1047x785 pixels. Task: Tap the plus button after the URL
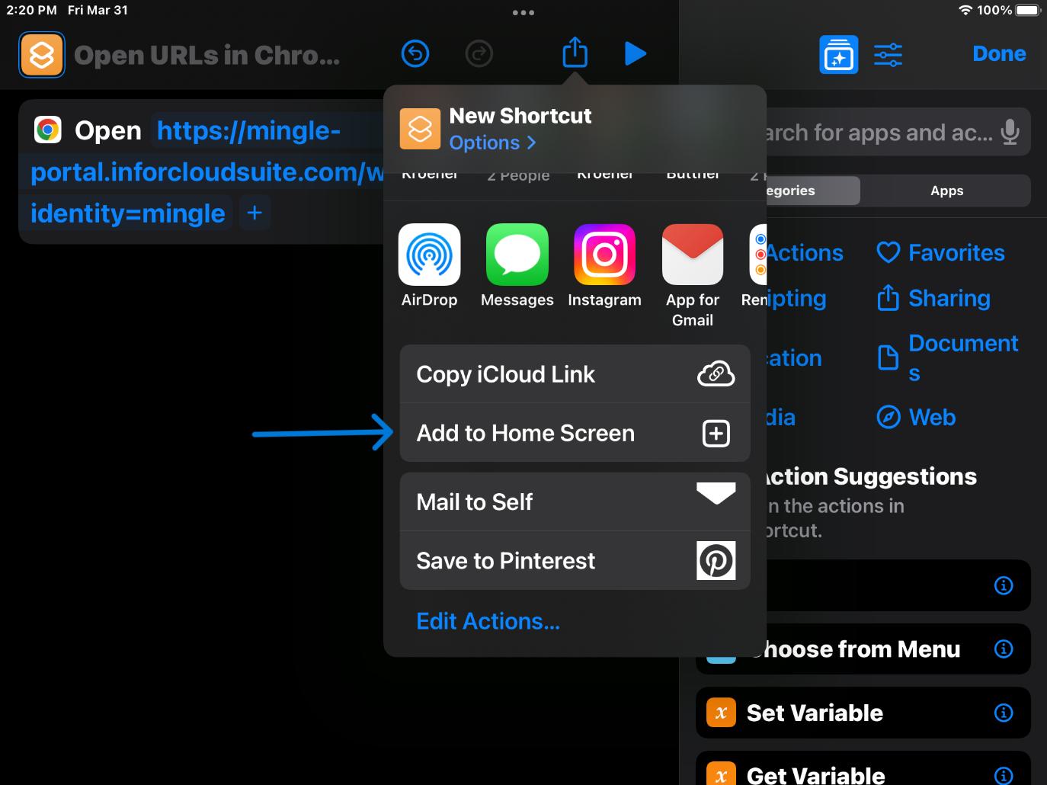255,213
